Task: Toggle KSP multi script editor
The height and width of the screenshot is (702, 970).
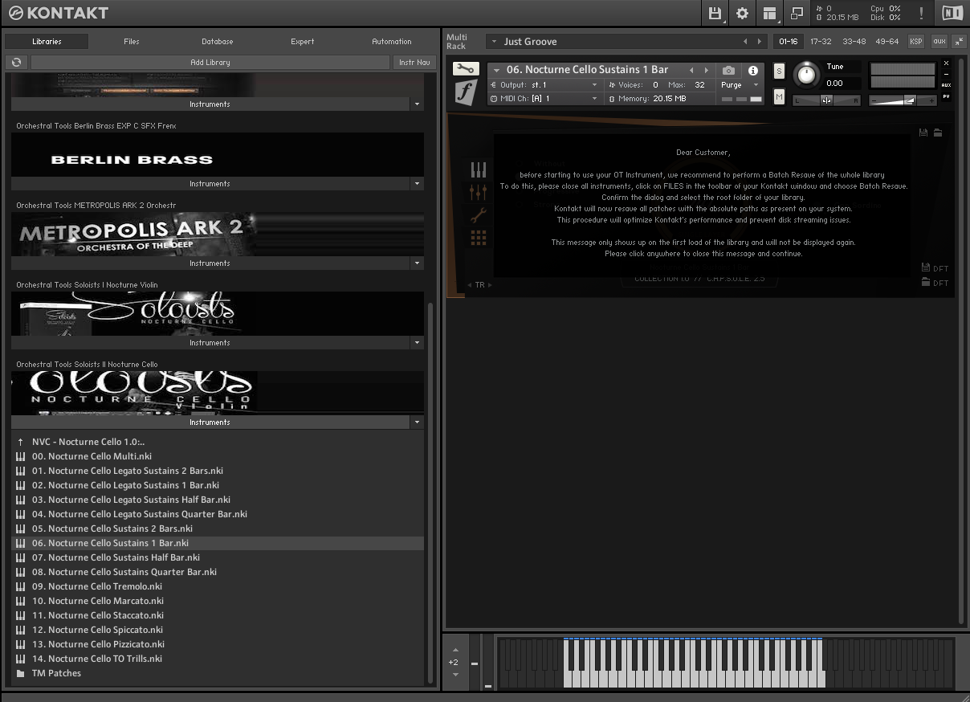Action: click(915, 41)
